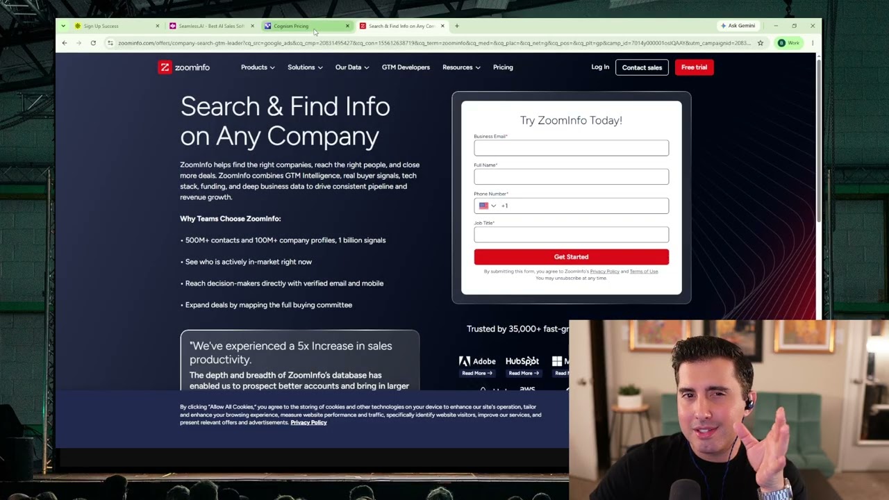889x500 pixels.
Task: Click 'See who is actively in-market right now'
Action: pyautogui.click(x=246, y=262)
